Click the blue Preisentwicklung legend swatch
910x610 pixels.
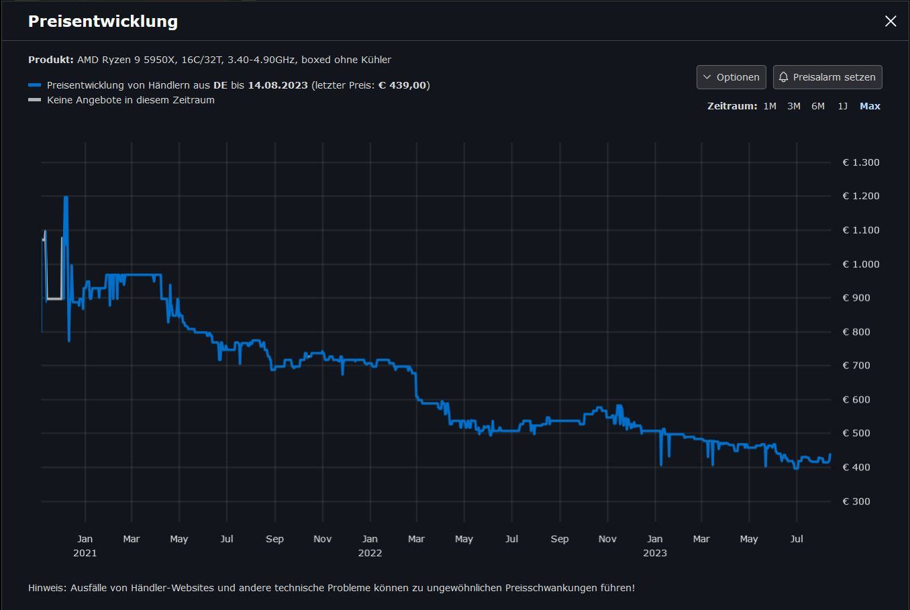pos(35,85)
